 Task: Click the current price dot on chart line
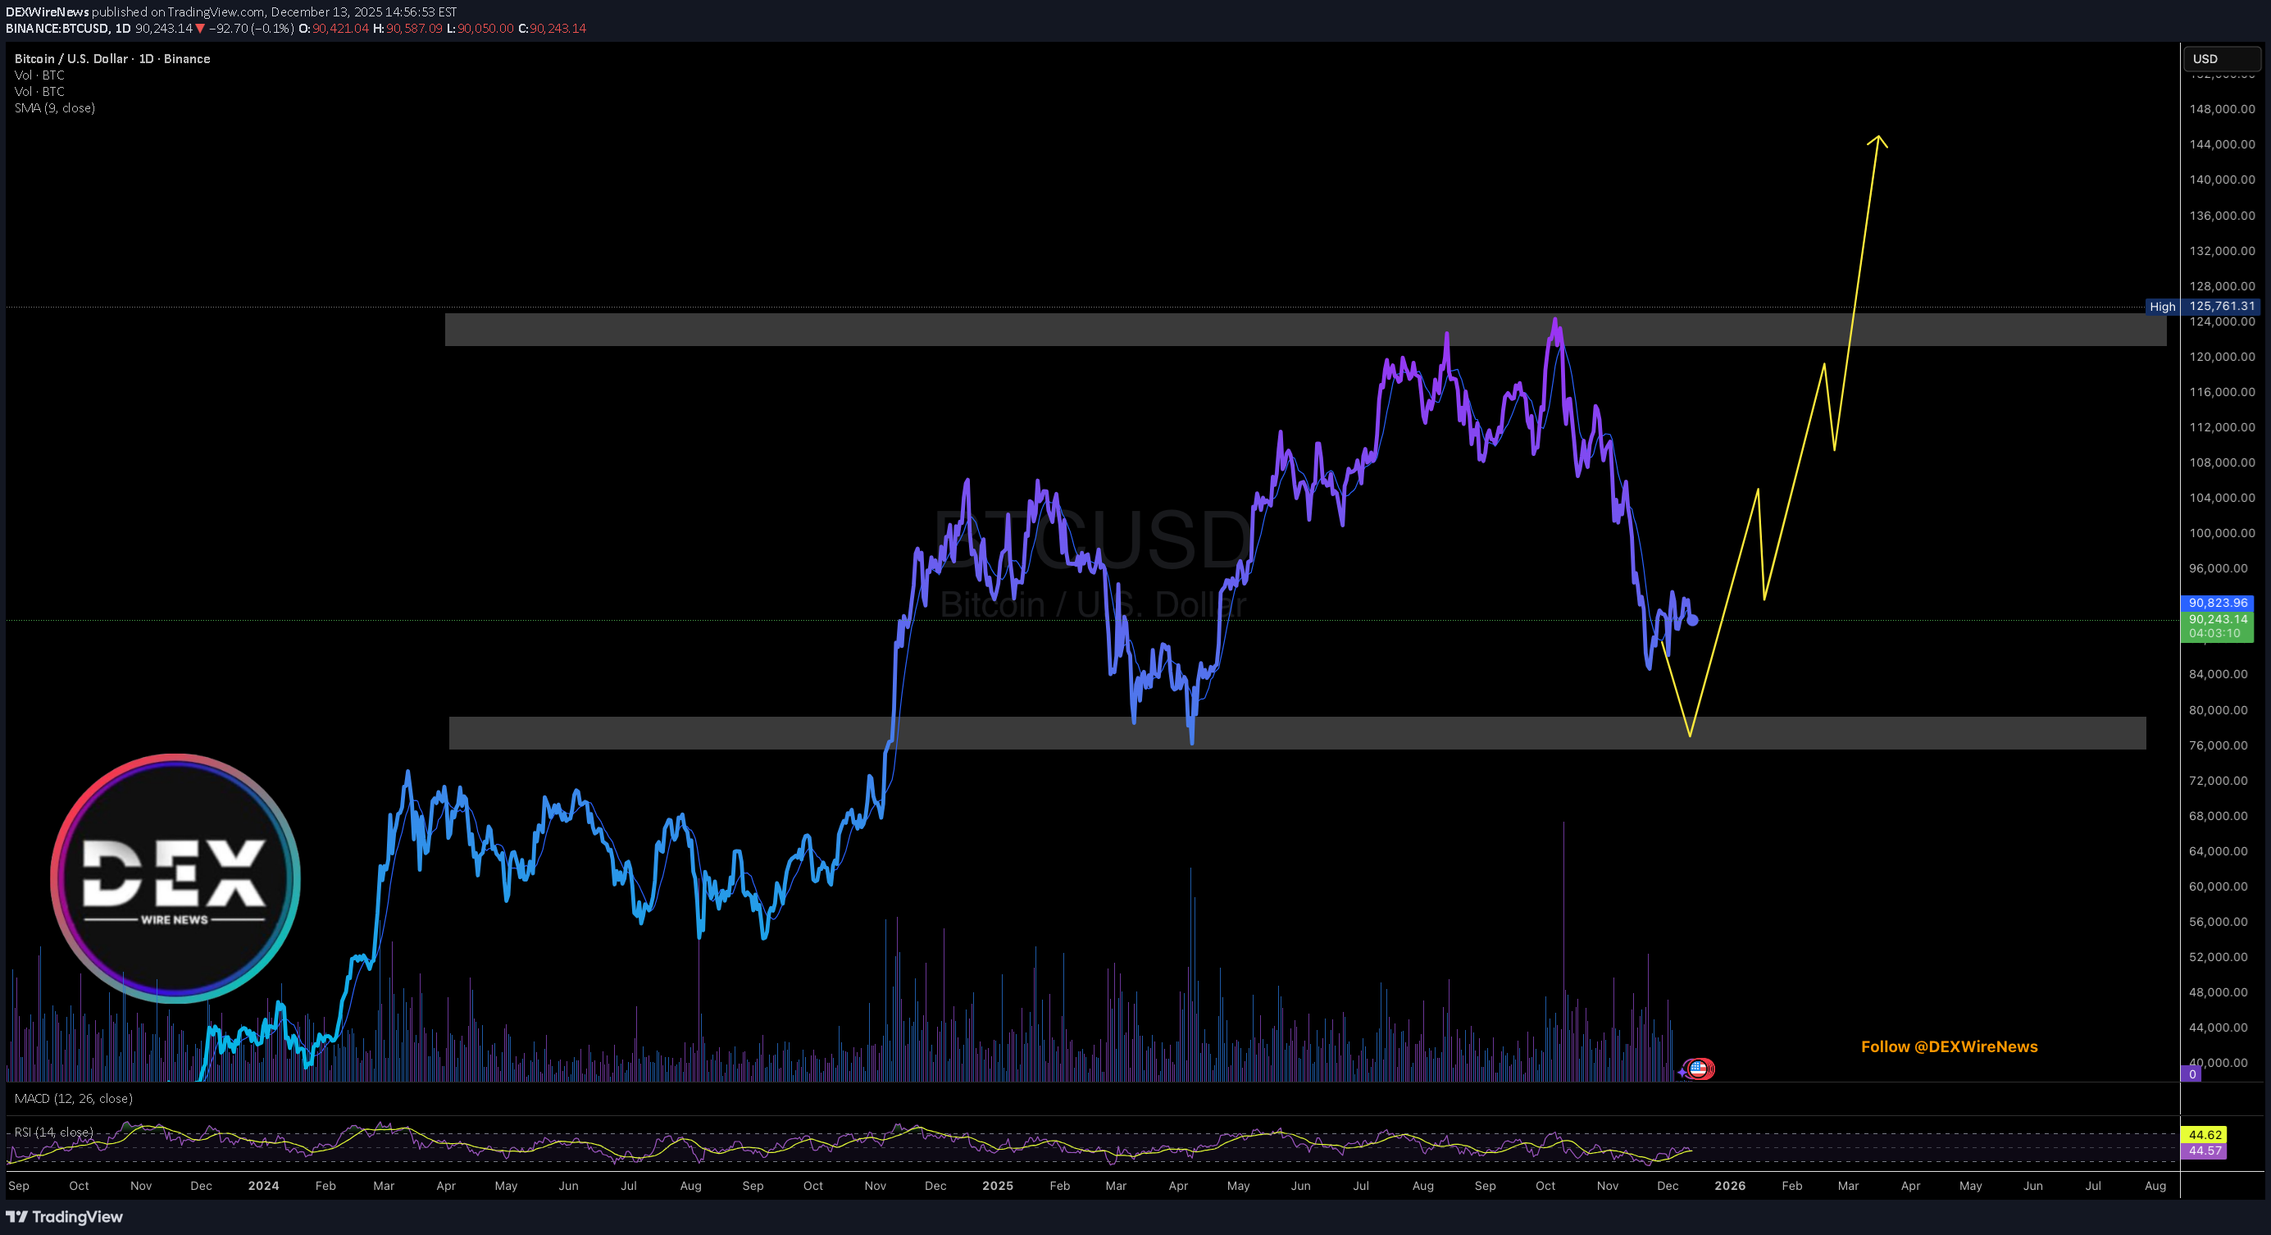[x=1693, y=620]
